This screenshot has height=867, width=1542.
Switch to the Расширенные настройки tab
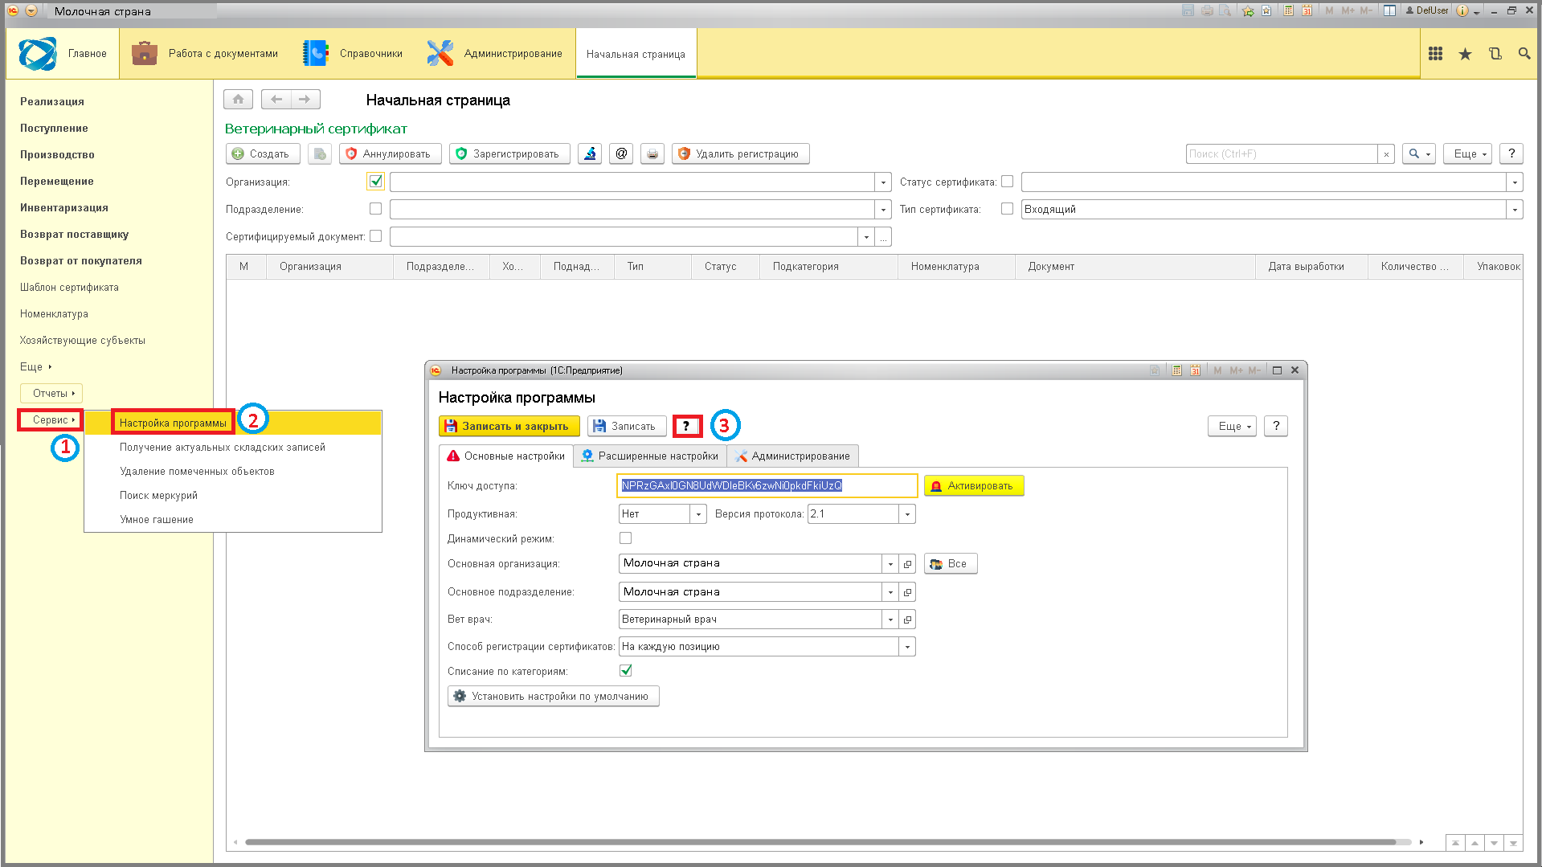pos(650,456)
